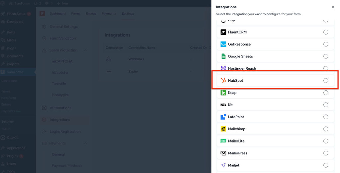Click the Keap logo icon

pos(223,93)
